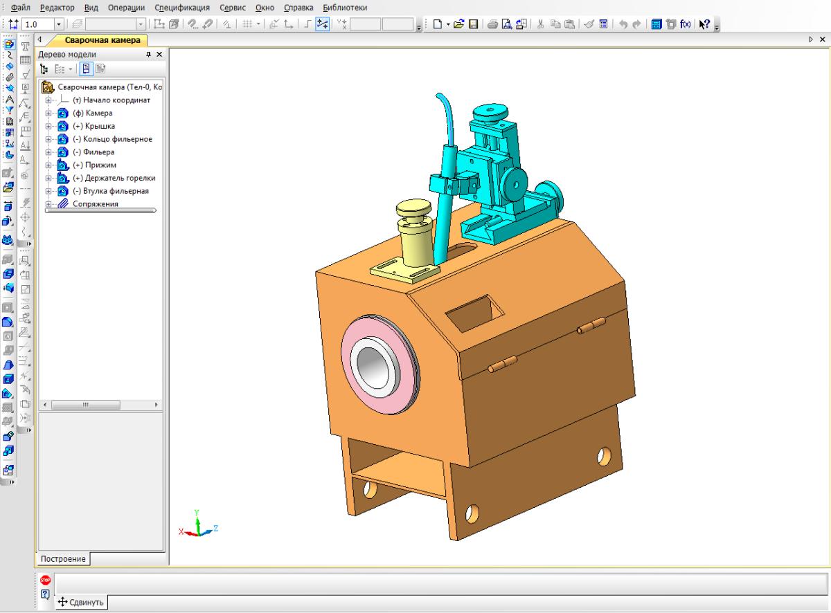This screenshot has height=613, width=831.
Task: Expand the Камера tree node
Action: [48, 113]
